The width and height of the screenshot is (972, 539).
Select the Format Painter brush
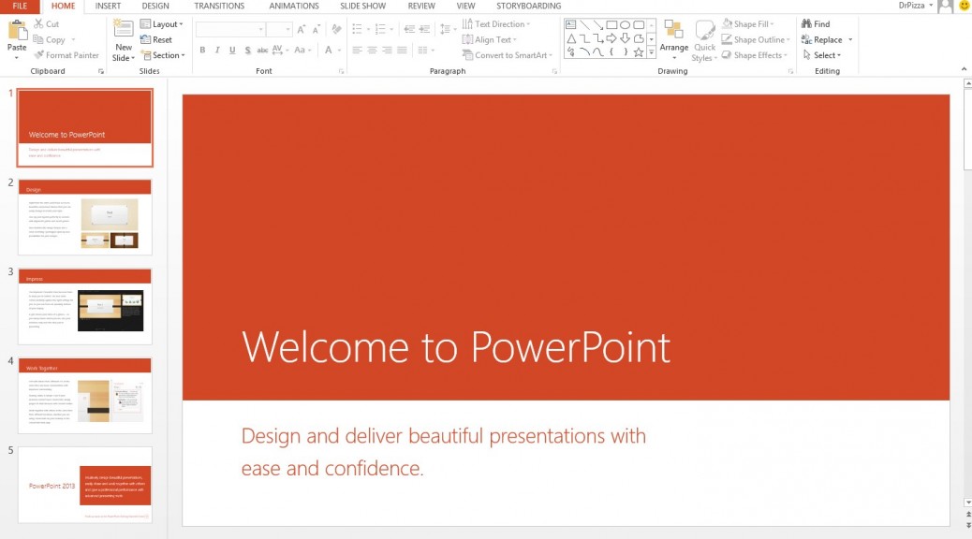click(x=38, y=55)
